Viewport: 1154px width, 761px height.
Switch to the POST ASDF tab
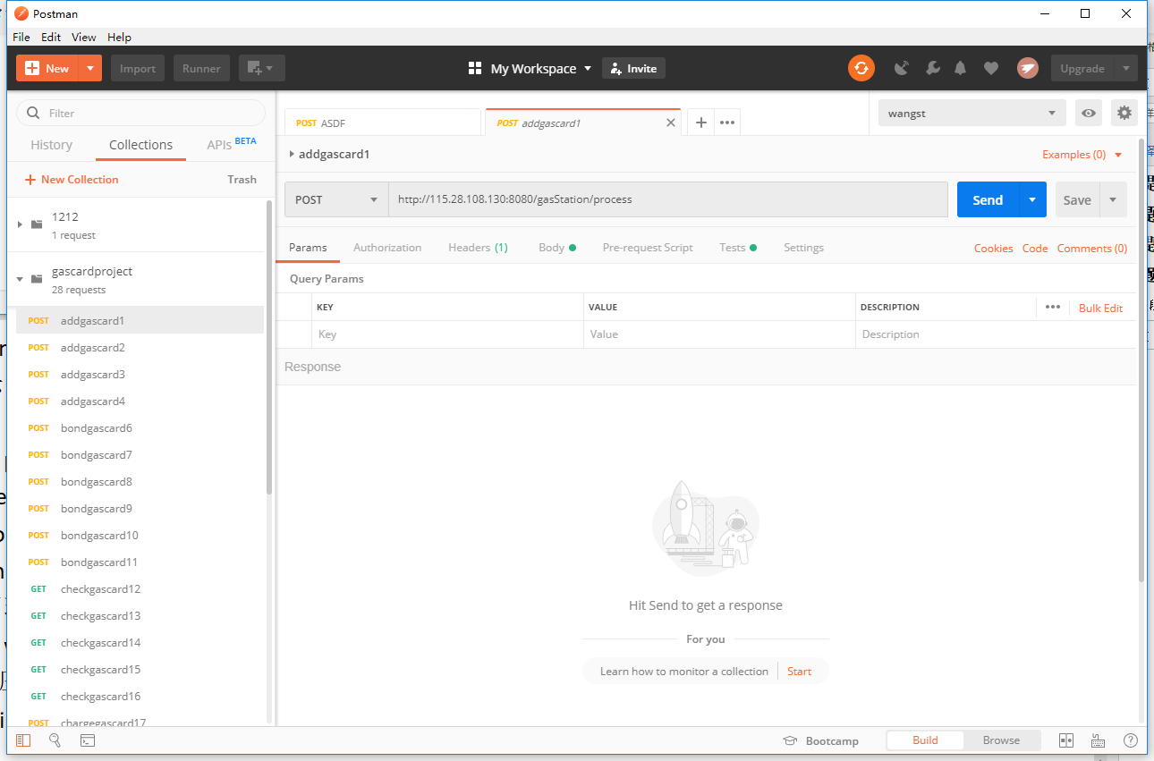[383, 123]
